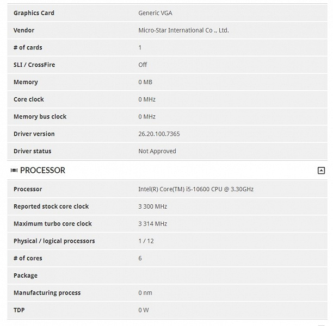Select the 0 MB memory value
The height and width of the screenshot is (326, 333).
pyautogui.click(x=145, y=82)
